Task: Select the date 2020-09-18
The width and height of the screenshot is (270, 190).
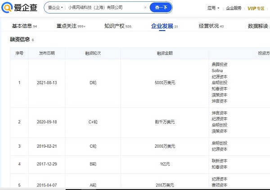Action: tap(47, 122)
